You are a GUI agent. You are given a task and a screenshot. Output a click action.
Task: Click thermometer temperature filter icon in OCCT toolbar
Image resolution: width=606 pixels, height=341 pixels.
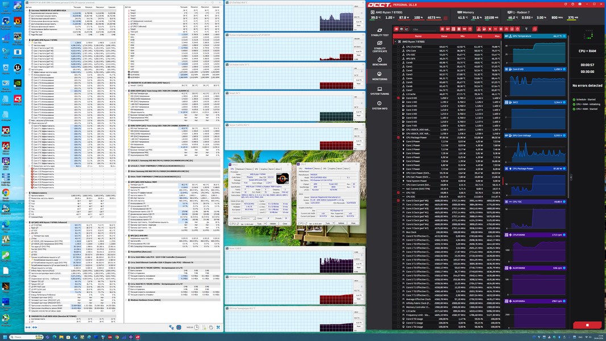(479, 29)
